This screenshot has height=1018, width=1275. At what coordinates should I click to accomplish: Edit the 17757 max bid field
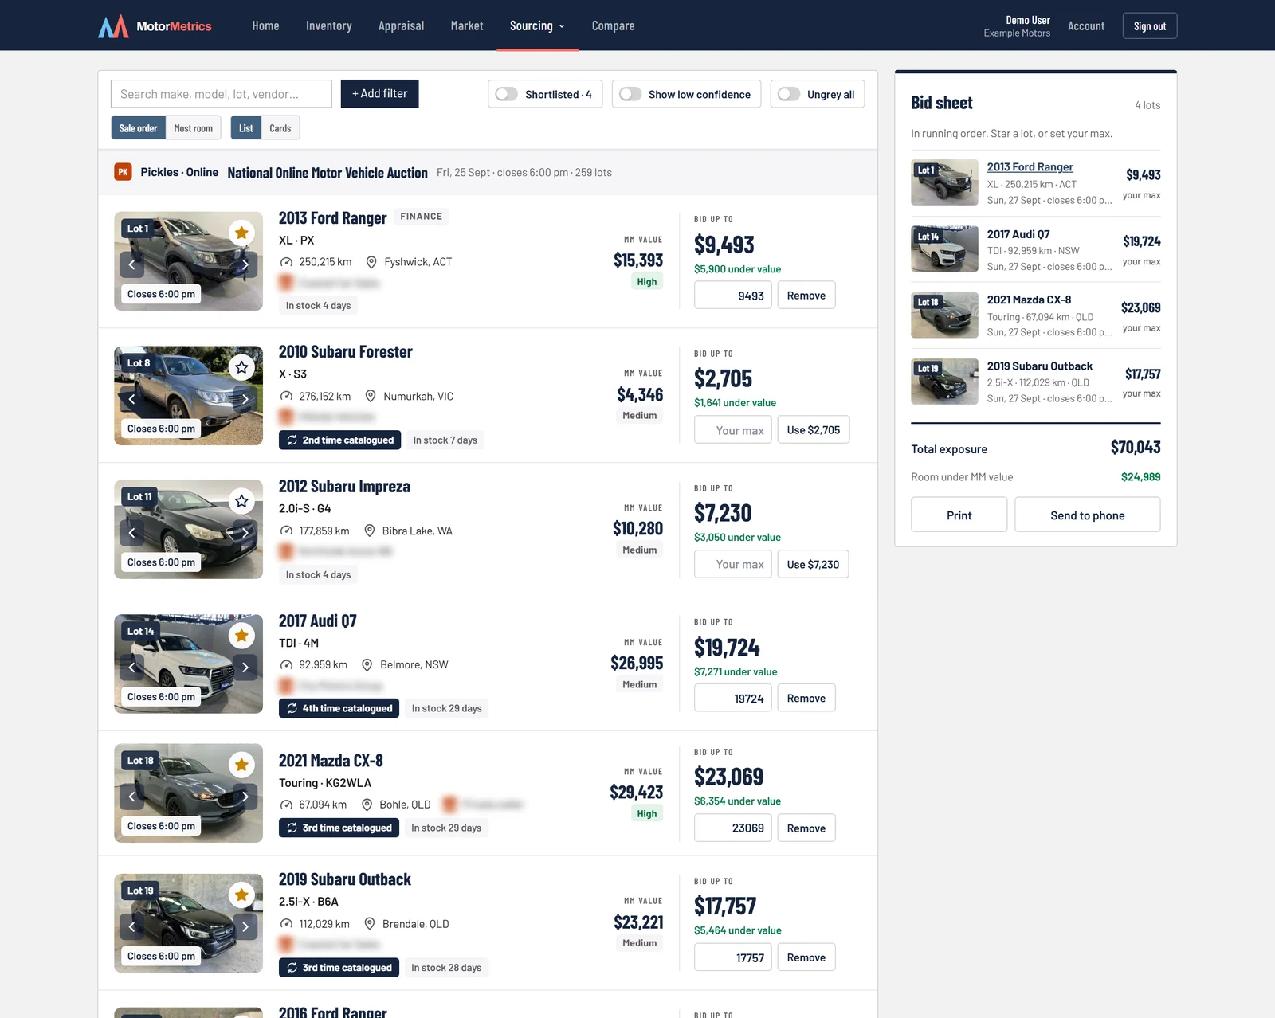[733, 957]
